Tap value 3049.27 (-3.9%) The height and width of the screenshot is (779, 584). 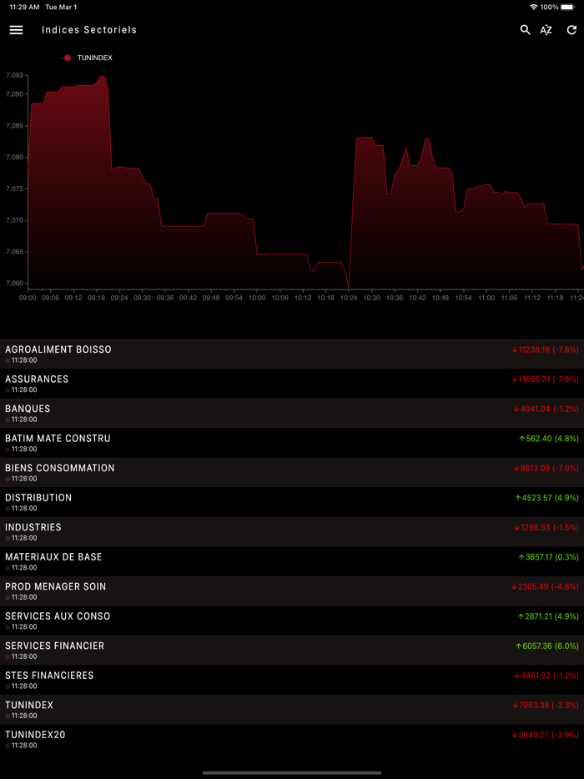(x=546, y=736)
